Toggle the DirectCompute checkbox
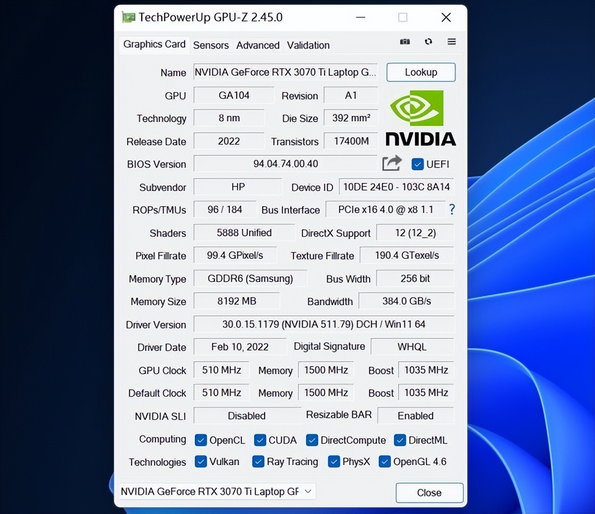Screen dimensions: 595x514 pyautogui.click(x=312, y=440)
